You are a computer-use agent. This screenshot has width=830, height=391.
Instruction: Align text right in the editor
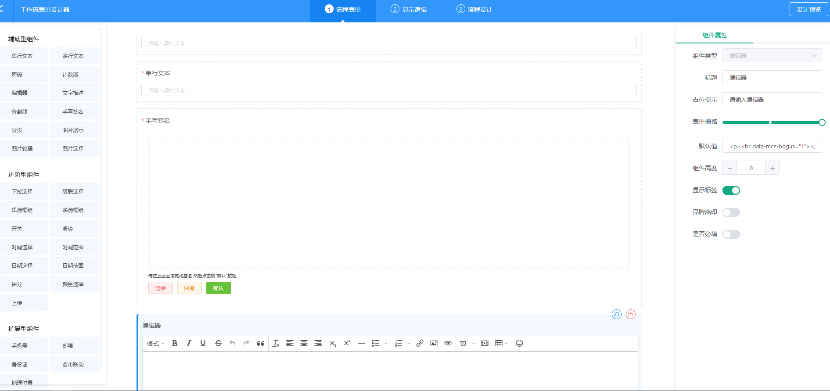pos(318,344)
